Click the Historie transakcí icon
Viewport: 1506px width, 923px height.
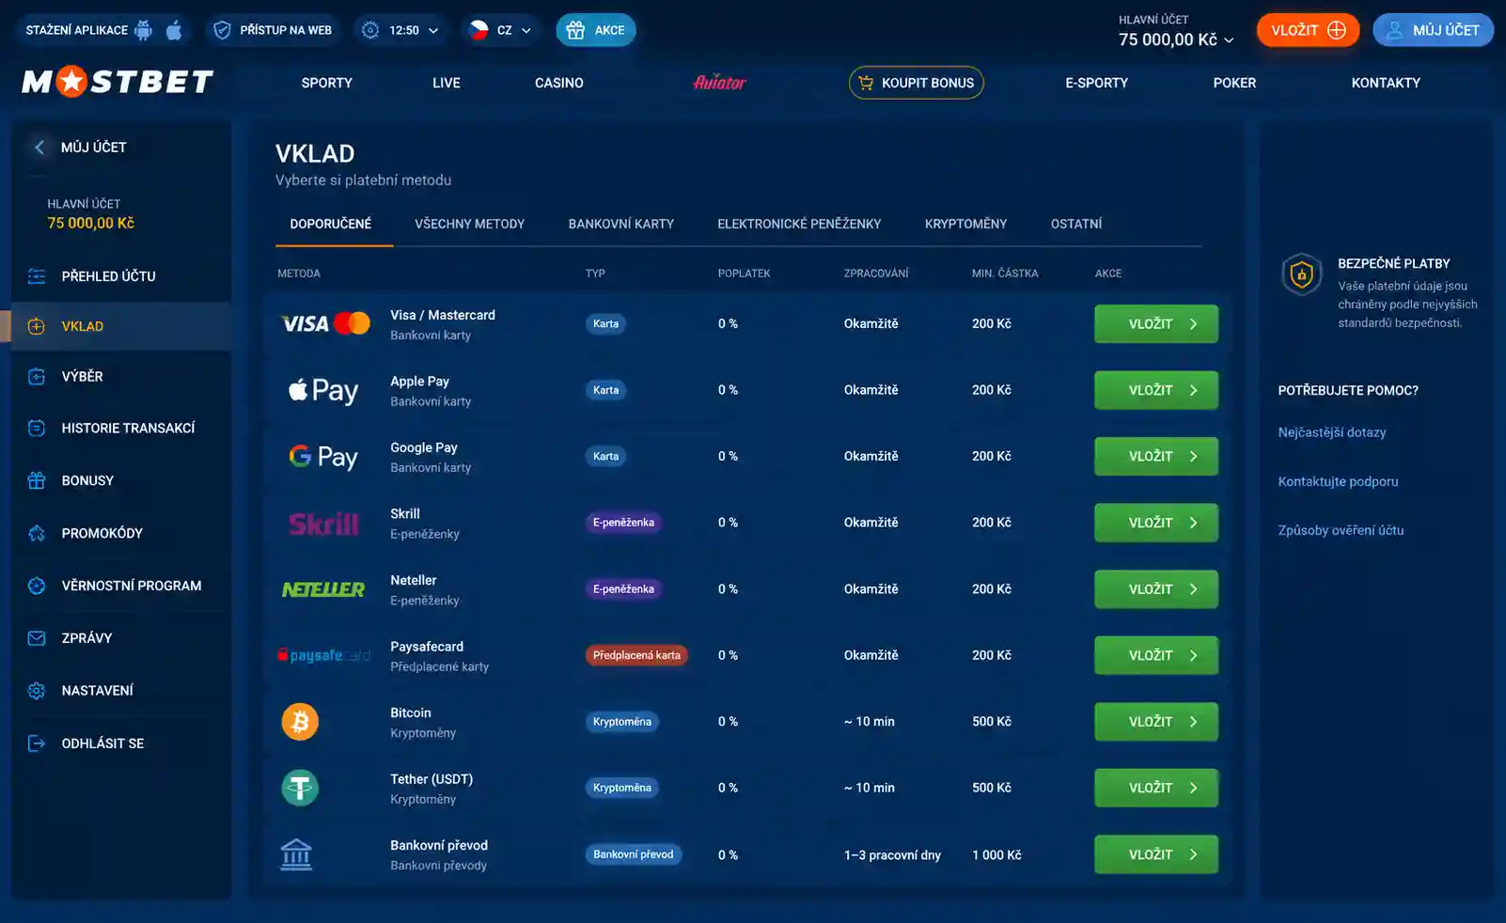[37, 429]
